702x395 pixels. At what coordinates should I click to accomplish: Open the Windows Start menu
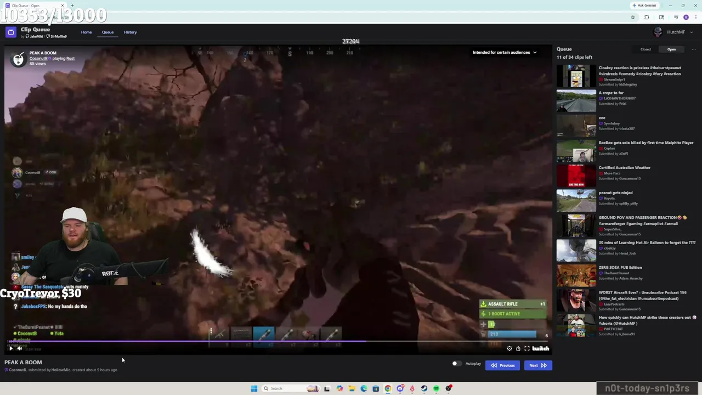(x=254, y=388)
